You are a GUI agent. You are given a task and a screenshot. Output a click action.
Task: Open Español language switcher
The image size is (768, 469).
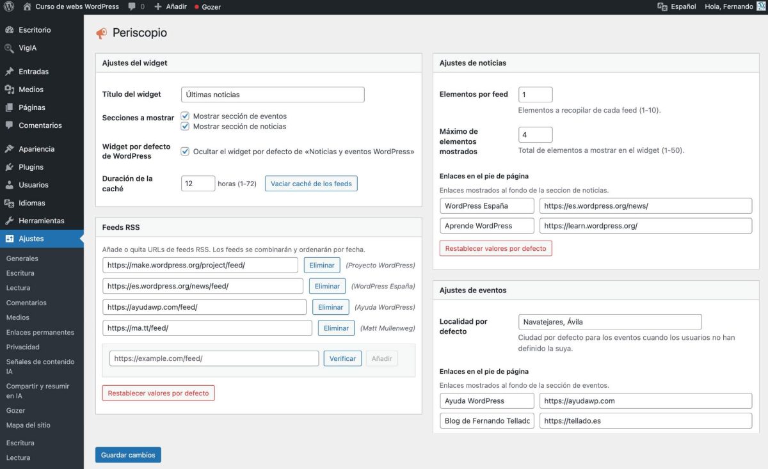(684, 6)
